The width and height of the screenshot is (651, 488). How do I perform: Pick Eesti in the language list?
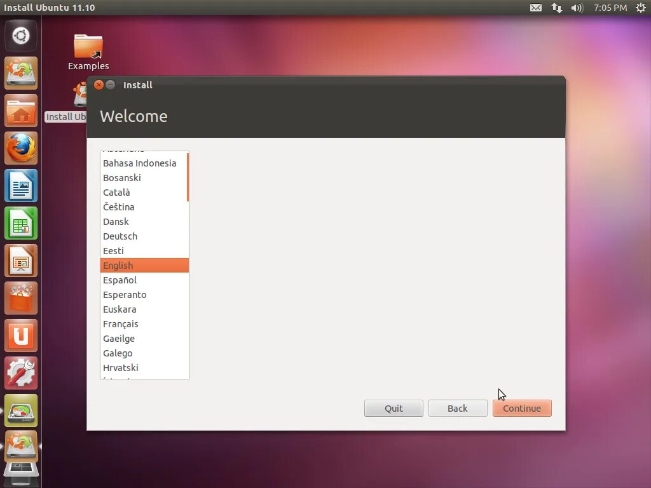pos(144,250)
